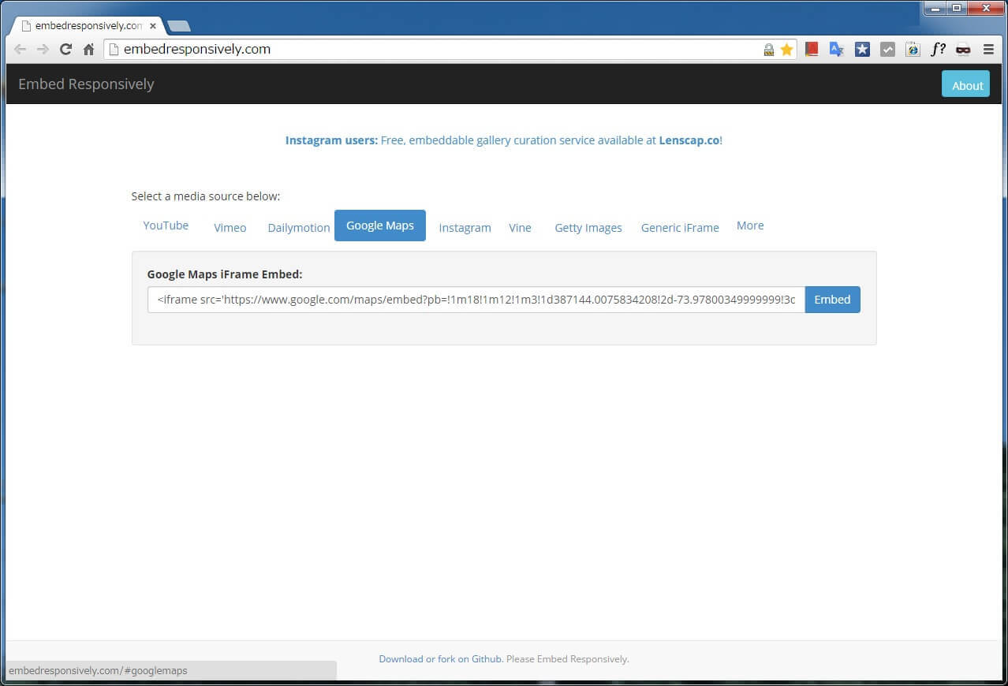Image resolution: width=1008 pixels, height=686 pixels.
Task: Click the blue star extension icon
Action: [x=862, y=50]
